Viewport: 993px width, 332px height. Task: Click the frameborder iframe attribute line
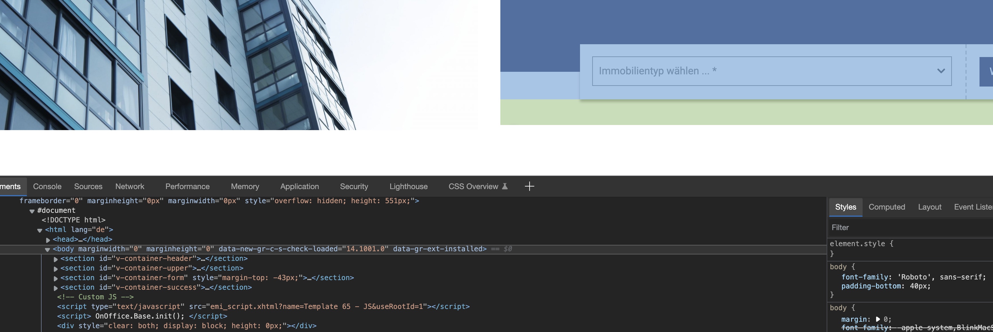(x=219, y=201)
